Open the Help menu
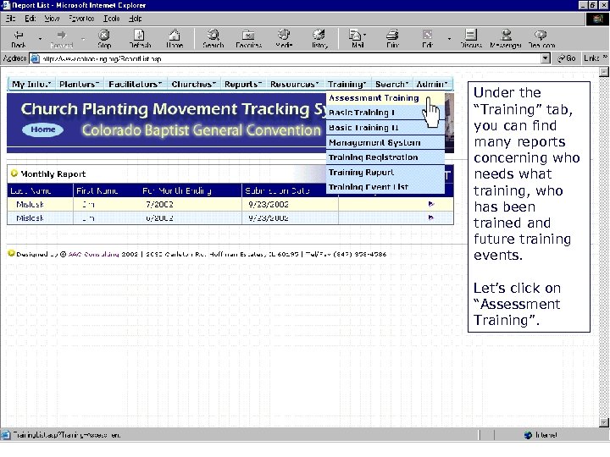The width and height of the screenshot is (610, 457). (x=135, y=19)
